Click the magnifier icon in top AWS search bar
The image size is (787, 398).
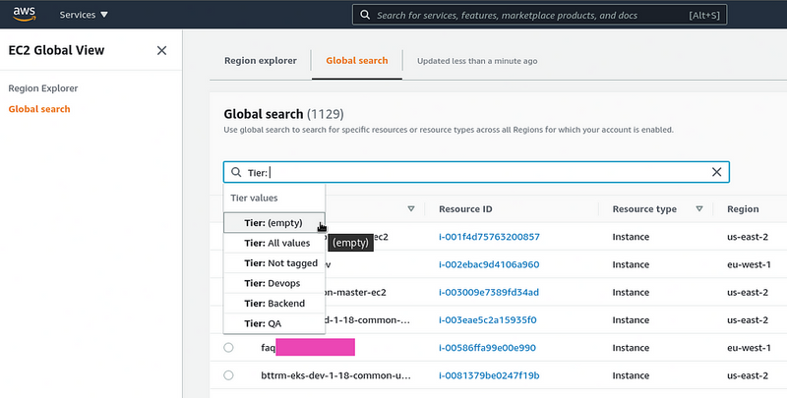tap(365, 15)
